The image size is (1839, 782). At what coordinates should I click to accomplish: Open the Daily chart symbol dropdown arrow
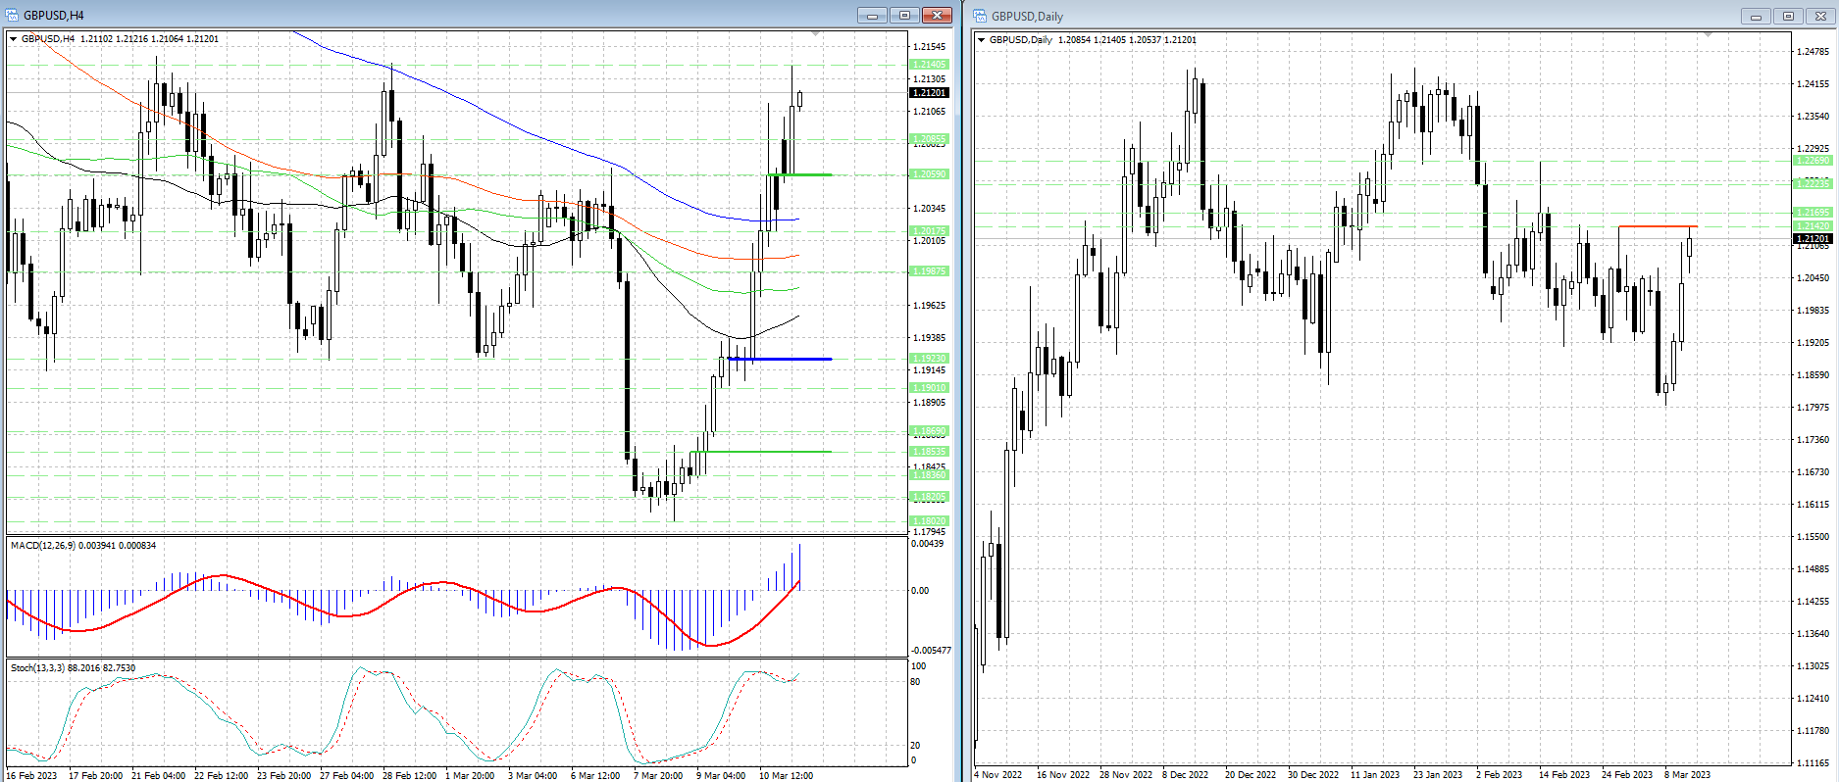(982, 40)
